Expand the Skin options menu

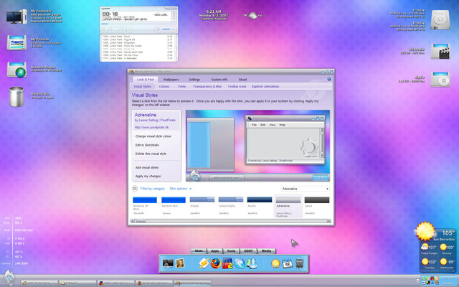(180, 189)
